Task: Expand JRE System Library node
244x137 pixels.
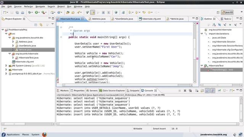Action: (x=6, y=65)
